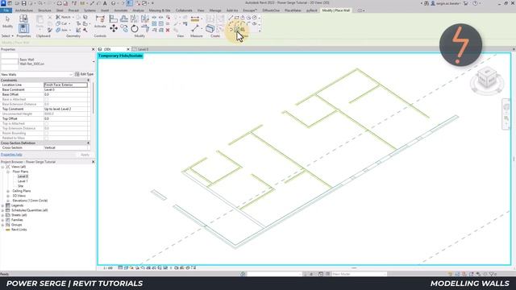Switch to the Annotate ribbon tab
The height and width of the screenshot is (290, 516).
[x=121, y=10]
